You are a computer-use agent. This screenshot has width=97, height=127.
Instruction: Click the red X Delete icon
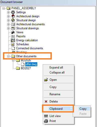[46, 101]
